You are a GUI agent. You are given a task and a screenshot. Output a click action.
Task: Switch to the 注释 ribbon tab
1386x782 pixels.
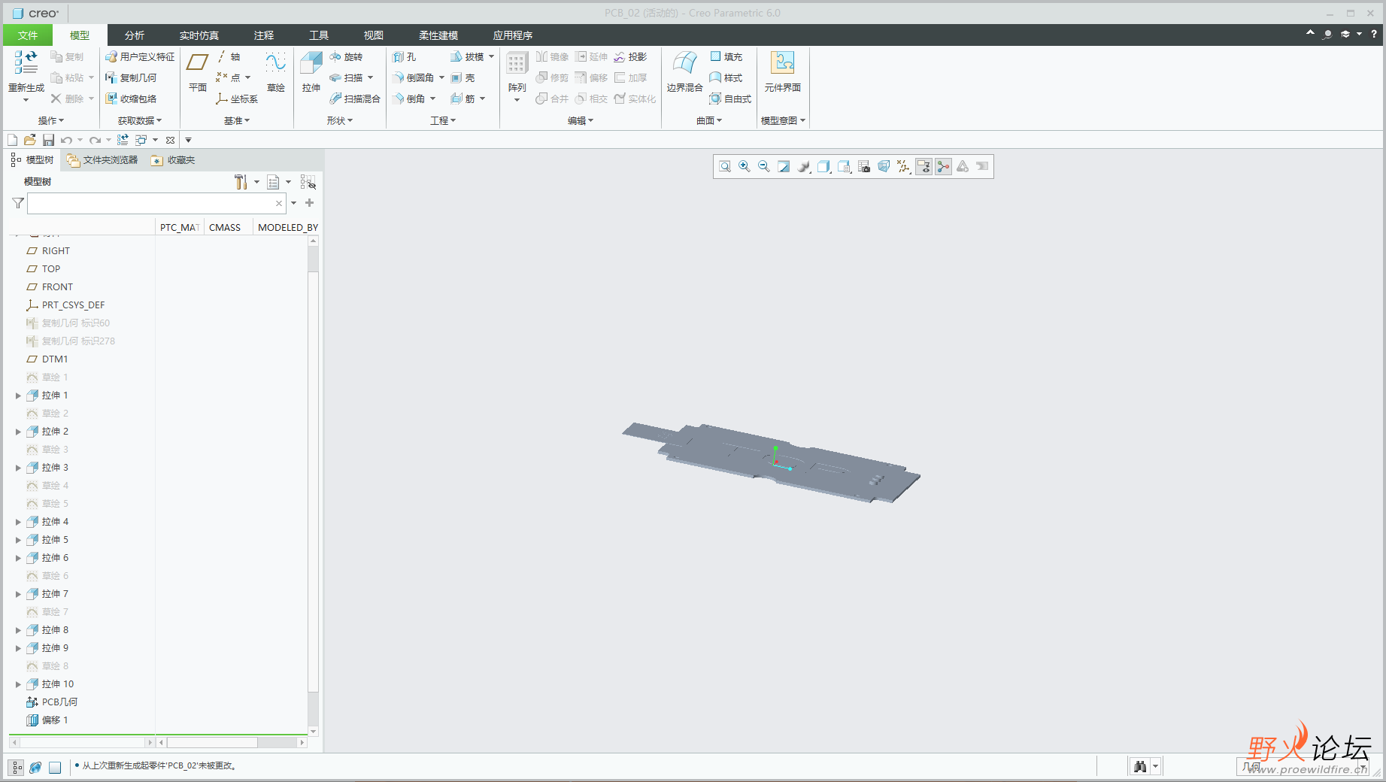tap(264, 35)
